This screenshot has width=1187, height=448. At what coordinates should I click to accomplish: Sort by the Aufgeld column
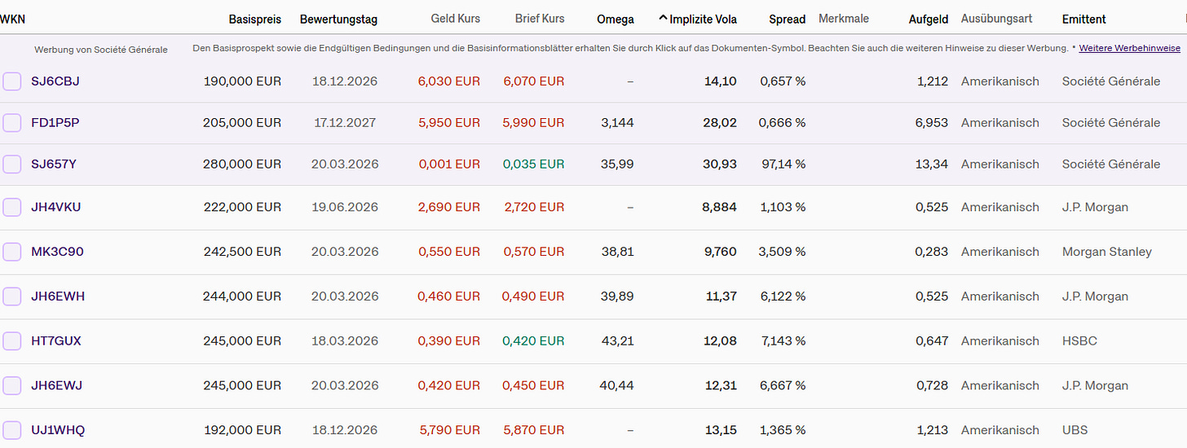(929, 19)
